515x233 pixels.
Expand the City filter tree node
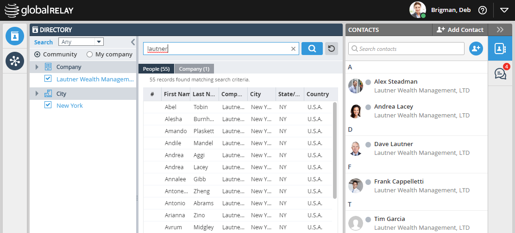37,94
